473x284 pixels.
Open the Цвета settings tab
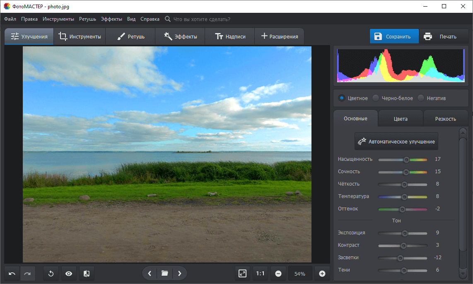(x=401, y=119)
